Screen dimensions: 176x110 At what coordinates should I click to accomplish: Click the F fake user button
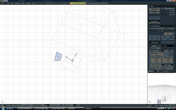(163, 28)
